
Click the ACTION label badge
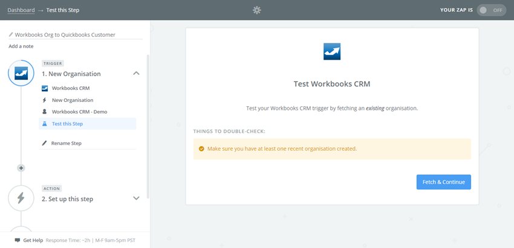(52, 188)
